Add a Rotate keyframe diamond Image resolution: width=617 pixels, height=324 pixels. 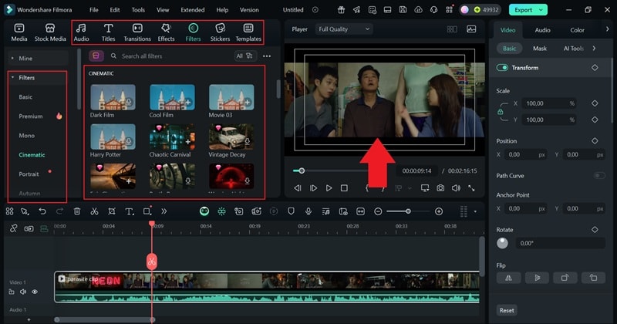coord(595,230)
